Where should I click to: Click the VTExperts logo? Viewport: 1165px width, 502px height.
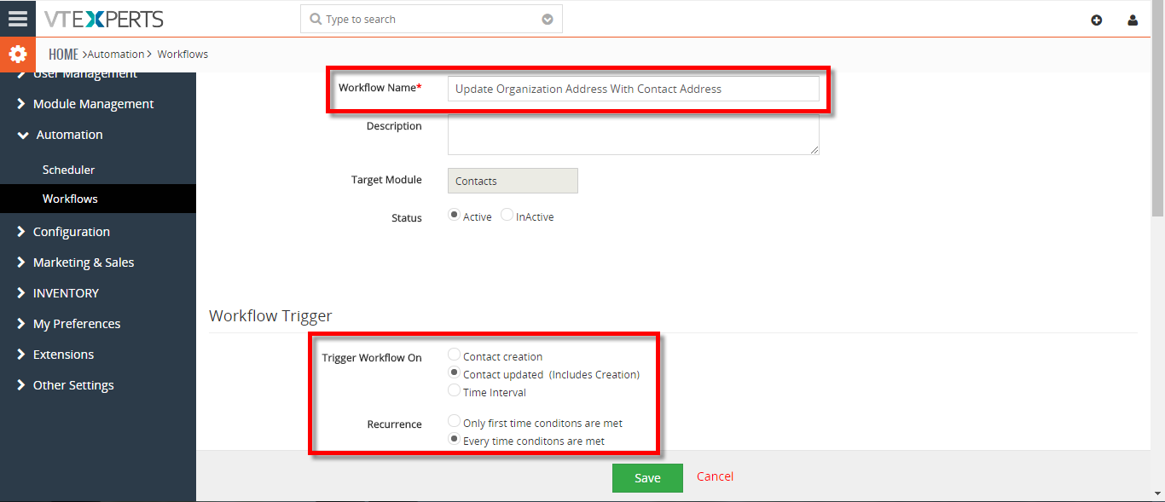103,19
